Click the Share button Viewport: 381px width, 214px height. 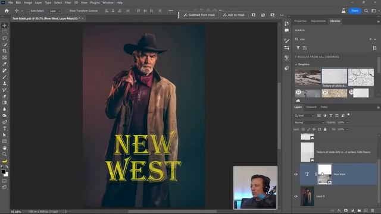pyautogui.click(x=355, y=11)
